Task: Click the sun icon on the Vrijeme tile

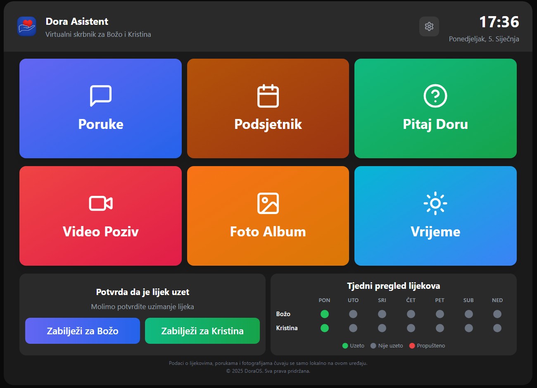Action: tap(435, 203)
